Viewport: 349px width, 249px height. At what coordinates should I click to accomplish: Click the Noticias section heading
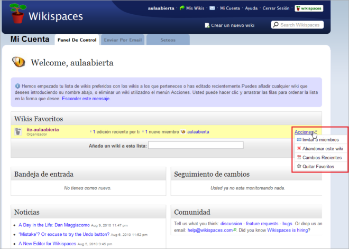click(27, 212)
